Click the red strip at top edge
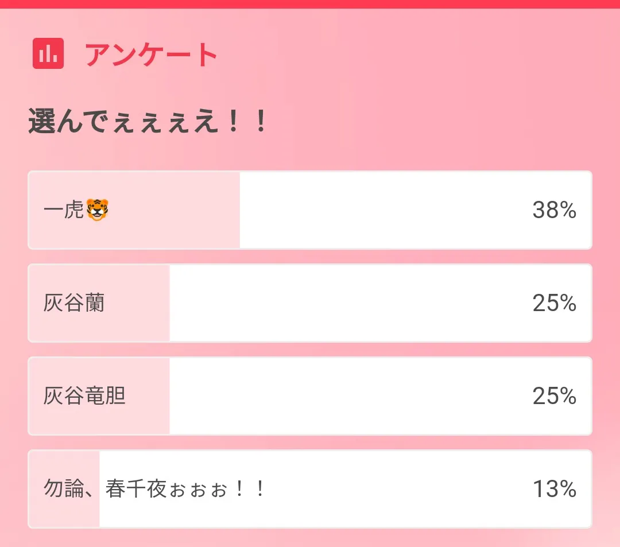 (x=310, y=3)
